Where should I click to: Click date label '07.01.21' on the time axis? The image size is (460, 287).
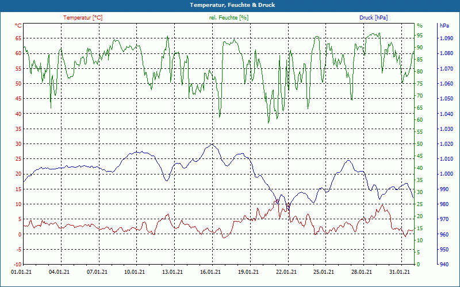pyautogui.click(x=97, y=272)
